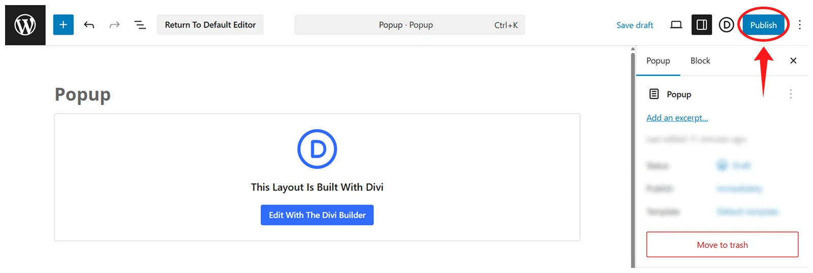Click the device preview laptop icon
Viewport: 813px width, 273px height.
point(676,25)
